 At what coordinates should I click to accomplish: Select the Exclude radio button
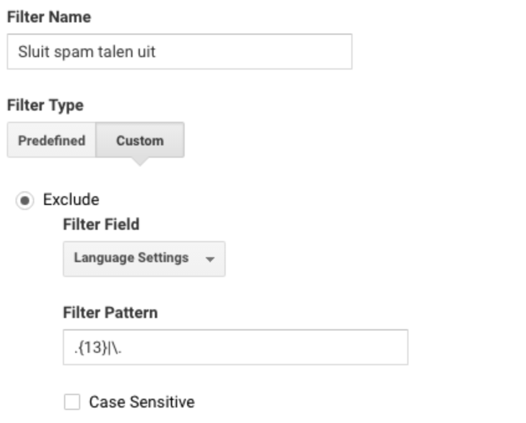point(25,201)
